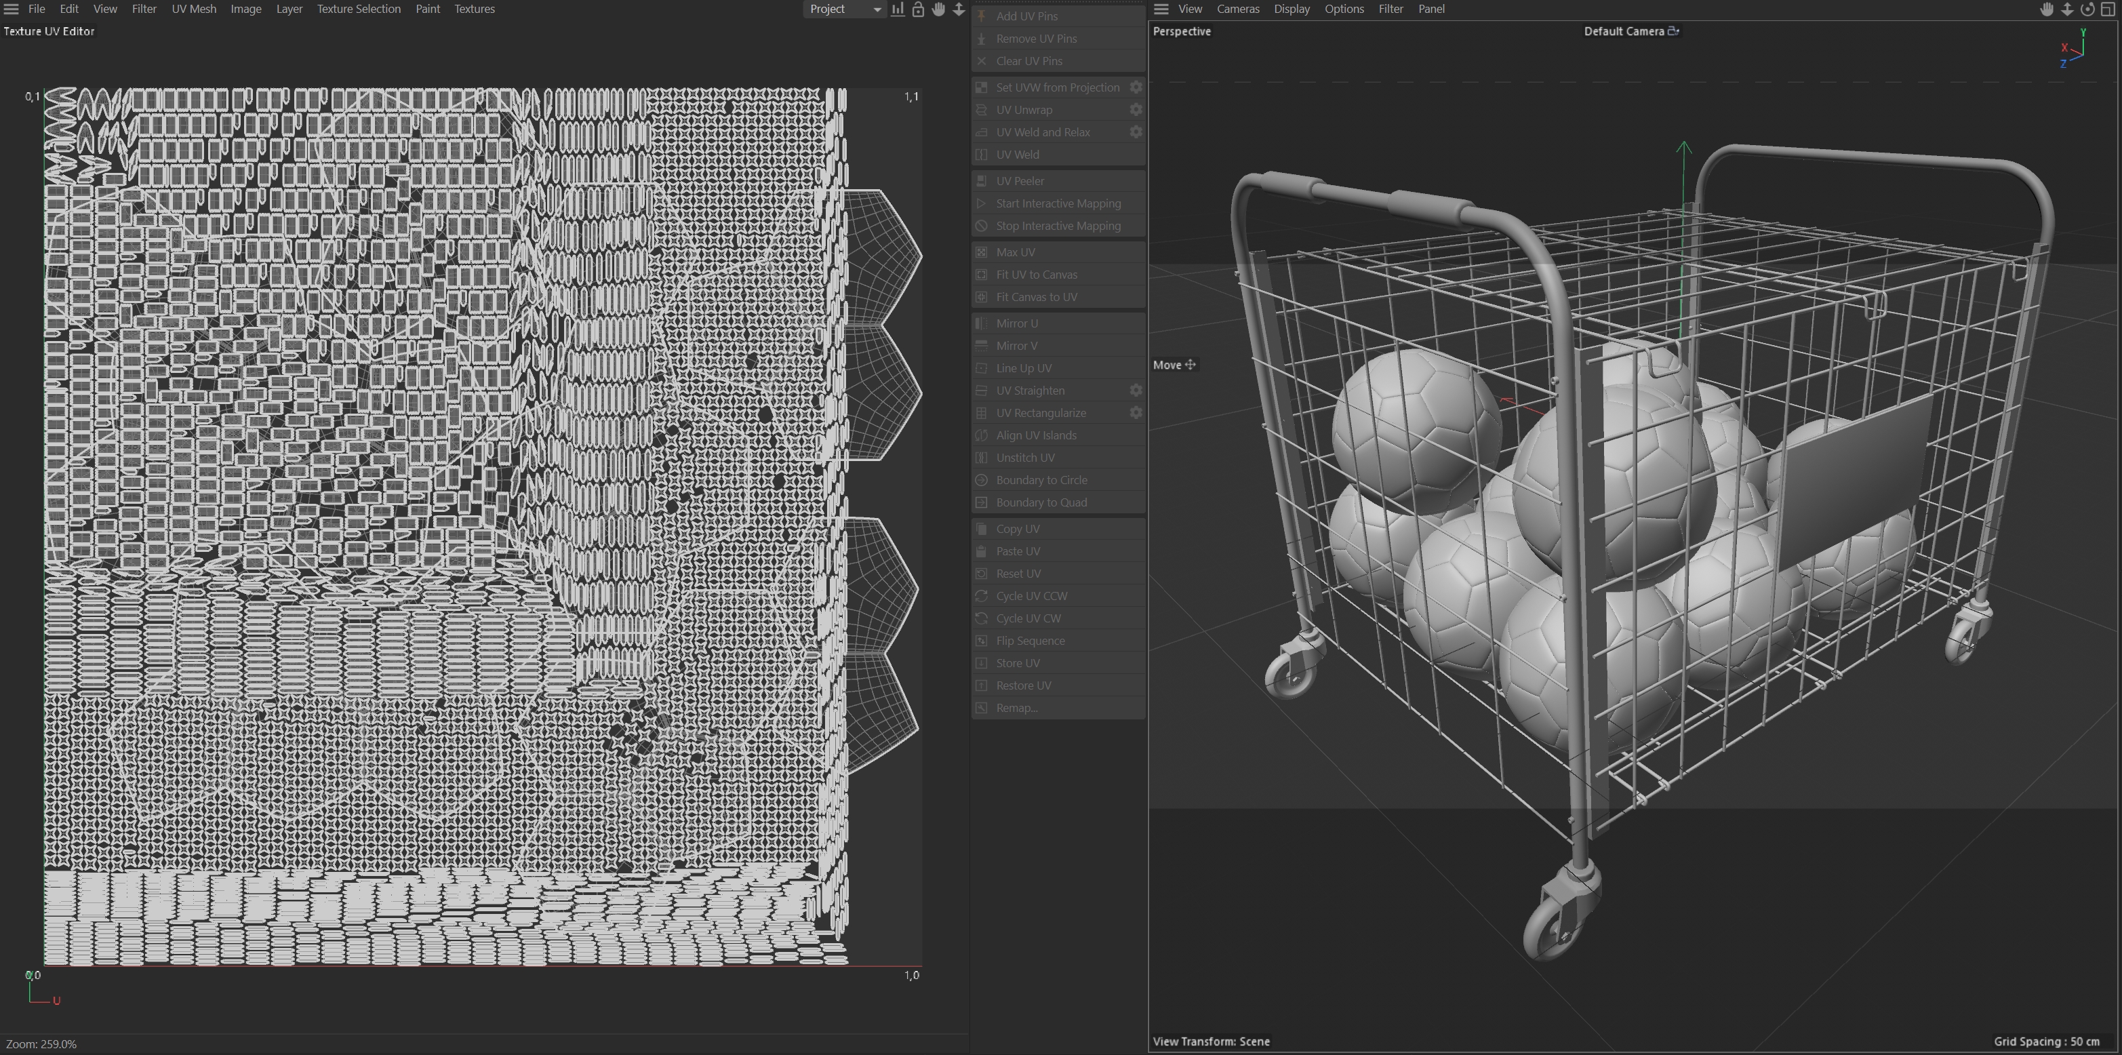This screenshot has height=1055, width=2122.
Task: Open settings gear for UV Straighten
Action: click(x=1136, y=391)
